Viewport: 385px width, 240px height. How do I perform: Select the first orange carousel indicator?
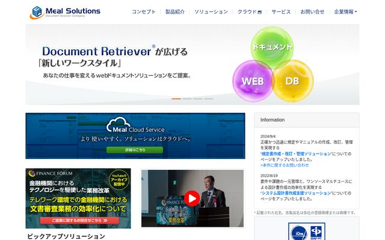[176, 98]
